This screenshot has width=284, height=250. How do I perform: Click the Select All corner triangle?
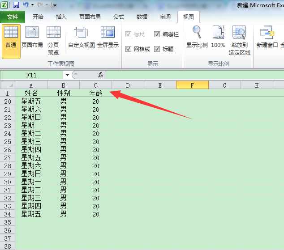click(8, 85)
